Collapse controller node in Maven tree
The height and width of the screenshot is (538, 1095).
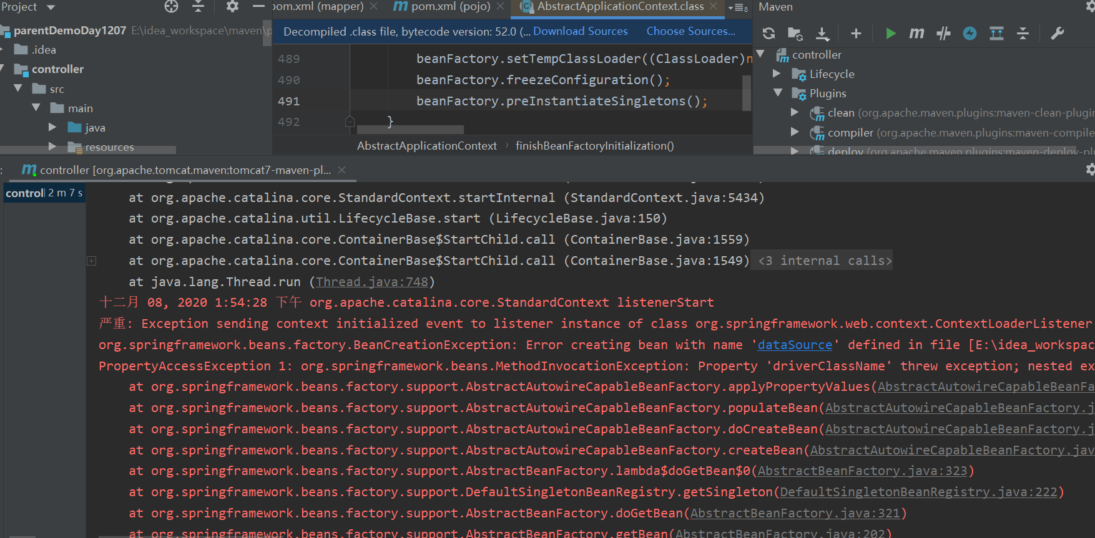[760, 54]
